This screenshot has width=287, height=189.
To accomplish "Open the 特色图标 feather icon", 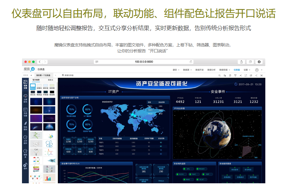I will point(25,126).
